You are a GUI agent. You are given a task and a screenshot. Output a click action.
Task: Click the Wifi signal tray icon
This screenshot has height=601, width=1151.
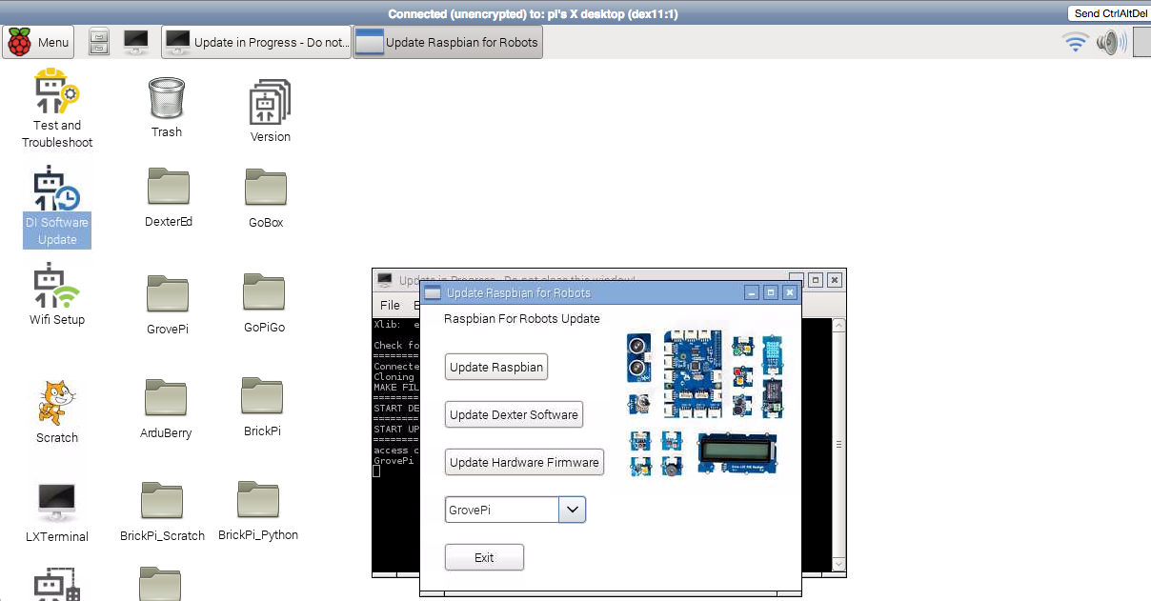click(1076, 42)
